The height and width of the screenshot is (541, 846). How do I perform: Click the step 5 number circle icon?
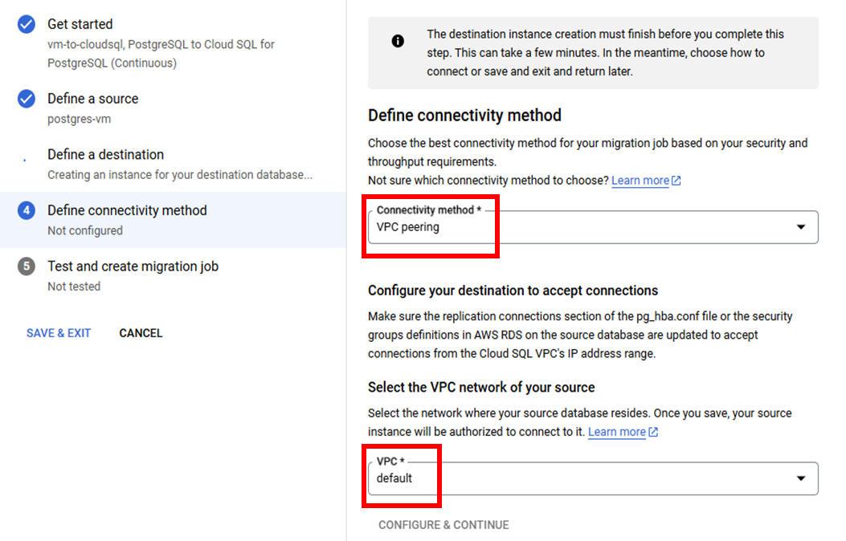[26, 266]
